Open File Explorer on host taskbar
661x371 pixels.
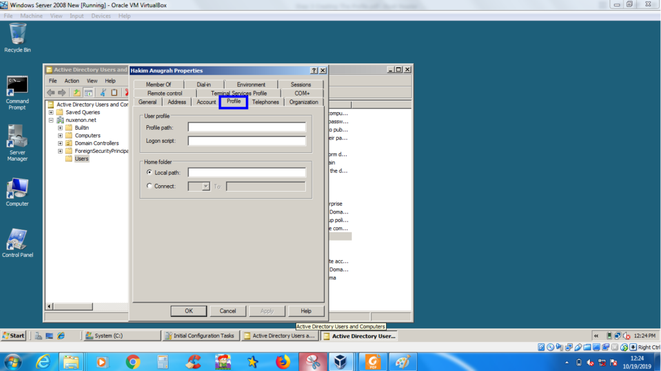tap(71, 362)
